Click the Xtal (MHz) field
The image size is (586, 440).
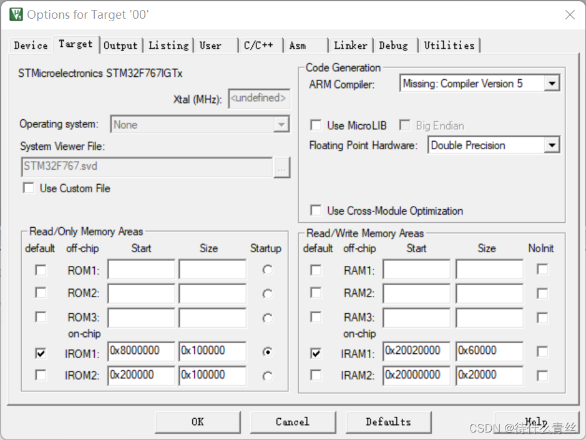(259, 99)
